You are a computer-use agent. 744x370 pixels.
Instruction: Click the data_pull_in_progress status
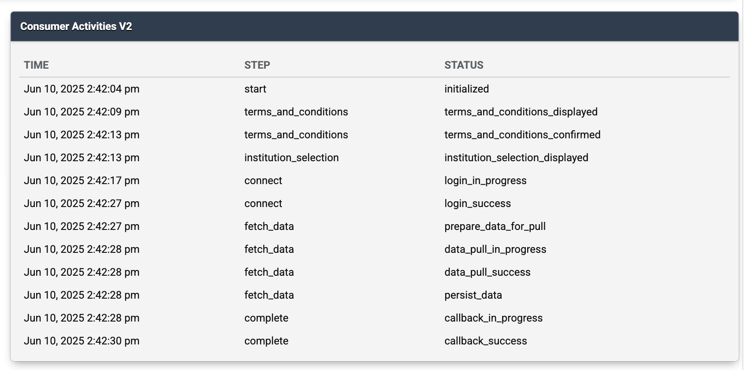[495, 249]
